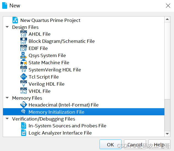Click the VHDL vhd icon
Screen dimensions: 174x151
[x=24, y=91]
